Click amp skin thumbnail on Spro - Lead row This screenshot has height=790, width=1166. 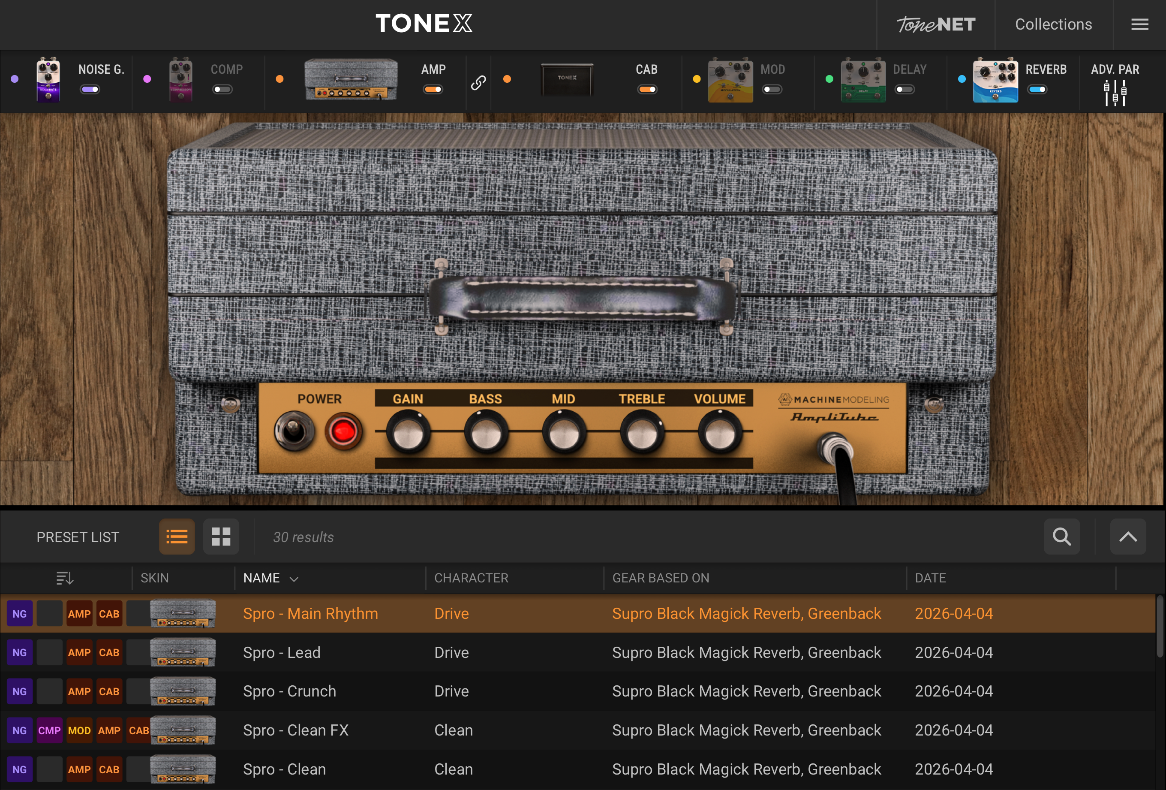pyautogui.click(x=183, y=652)
